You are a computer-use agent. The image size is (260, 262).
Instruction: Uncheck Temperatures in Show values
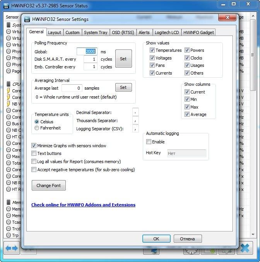152,50
